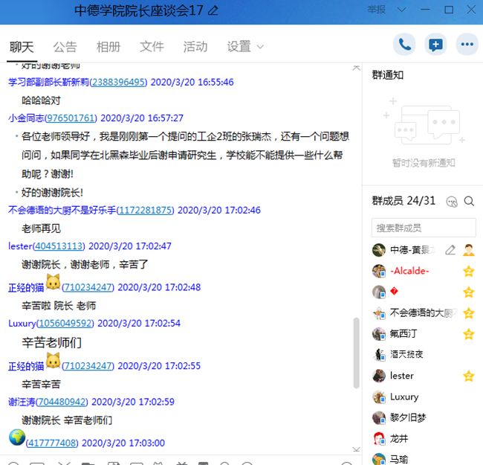Screen dimensions: 483x465
Task: Switch to the 公告 tab
Action: (x=65, y=46)
